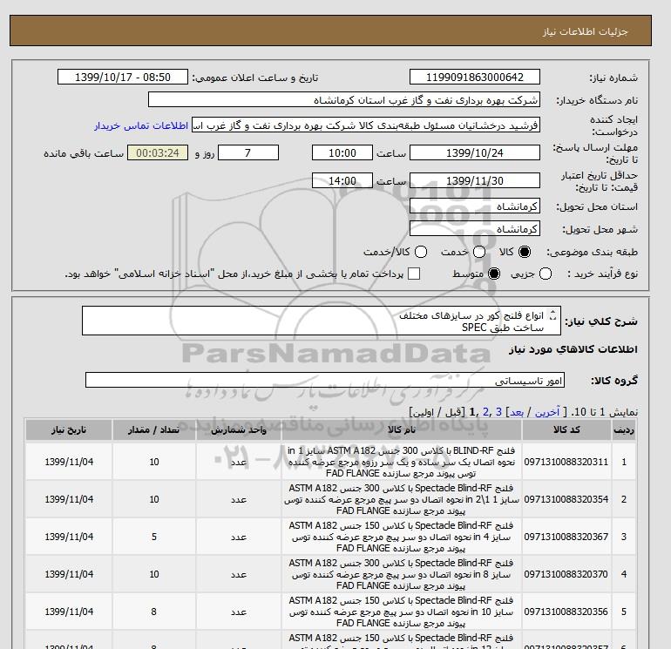The height and width of the screenshot is (649, 671).
Task: Click the response deadline time 10:00
Action: coord(342,152)
